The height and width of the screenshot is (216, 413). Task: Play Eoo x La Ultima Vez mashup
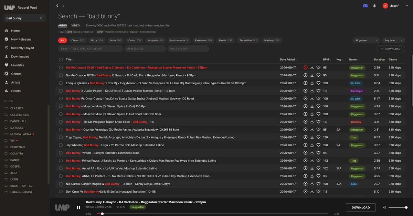pos(305,168)
